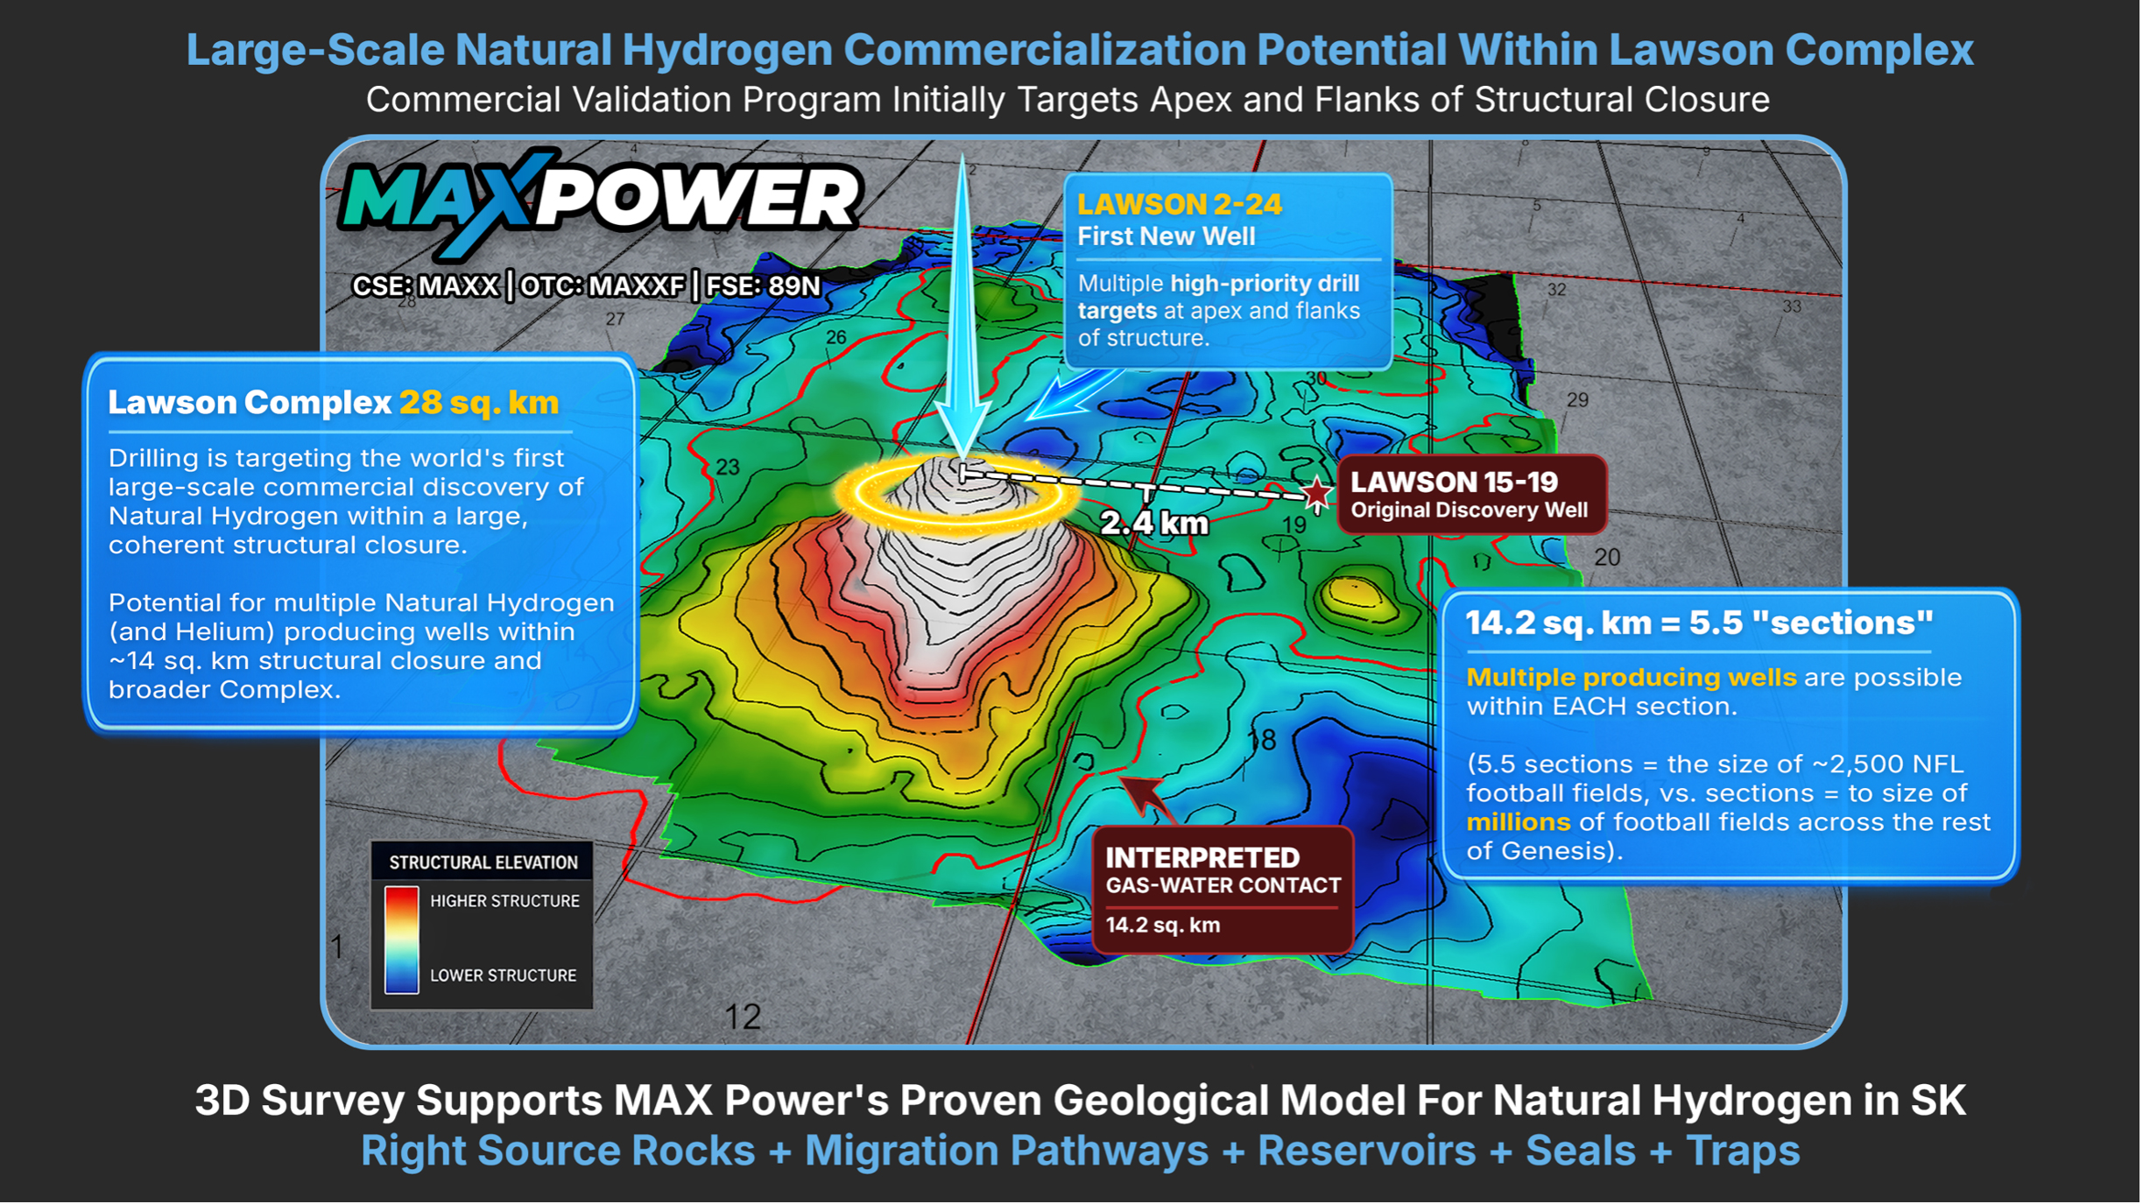The image size is (2143, 1204).
Task: Click "HIGHER STRUCTURE" legend label
Action: pyautogui.click(x=506, y=903)
